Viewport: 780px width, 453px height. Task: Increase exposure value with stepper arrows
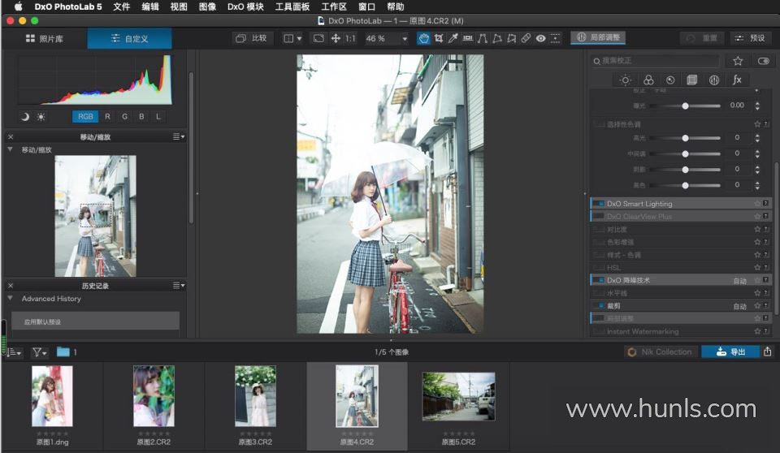(757, 103)
